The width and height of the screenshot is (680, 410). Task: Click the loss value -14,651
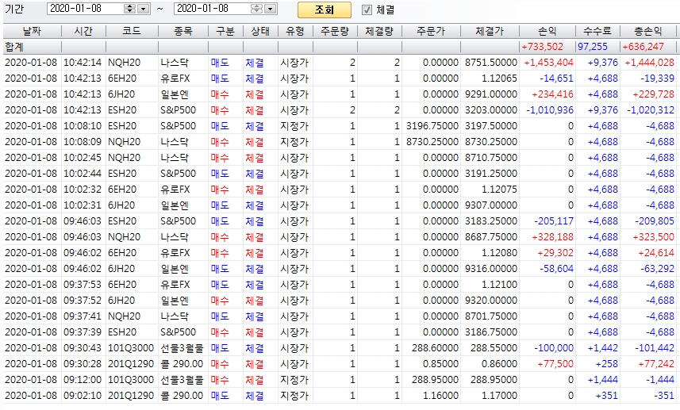pyautogui.click(x=556, y=79)
